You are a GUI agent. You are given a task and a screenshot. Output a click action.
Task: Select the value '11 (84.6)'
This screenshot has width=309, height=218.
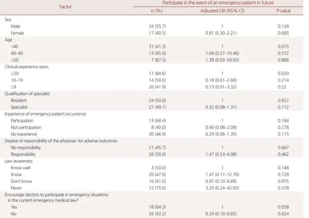point(157,73)
